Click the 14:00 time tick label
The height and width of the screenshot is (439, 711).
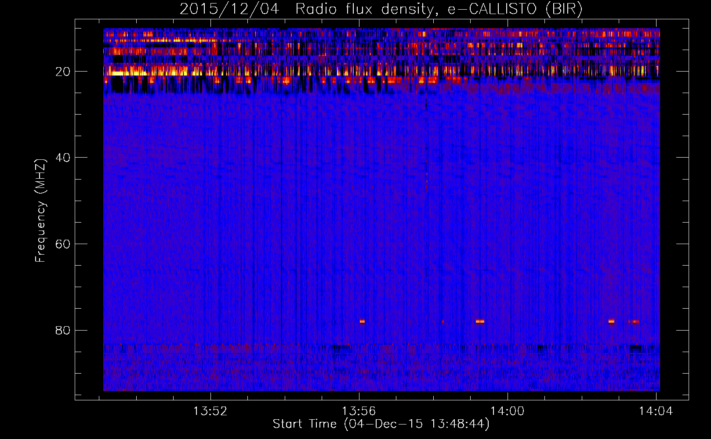pyautogui.click(x=508, y=411)
